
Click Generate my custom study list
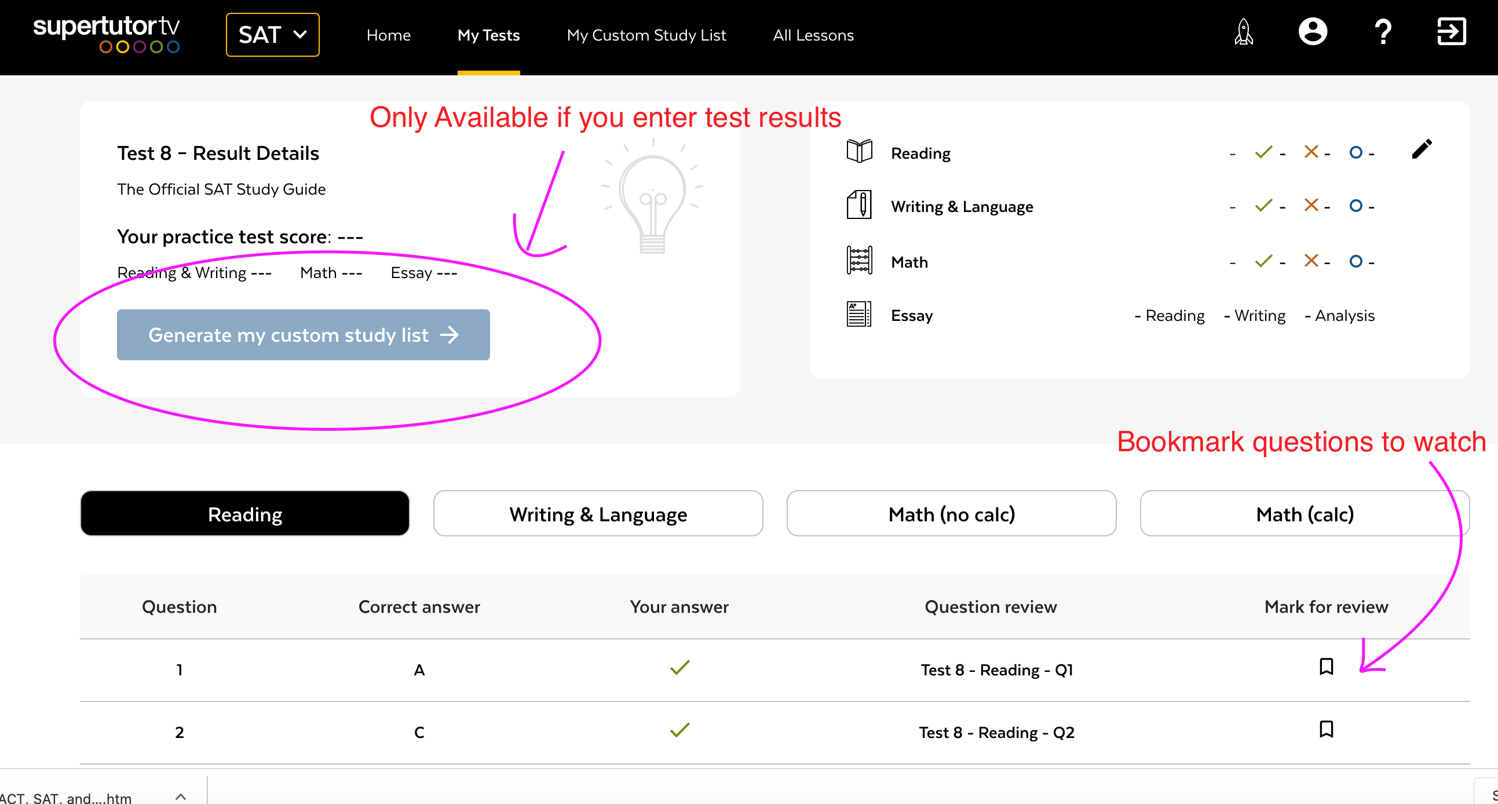pos(303,335)
